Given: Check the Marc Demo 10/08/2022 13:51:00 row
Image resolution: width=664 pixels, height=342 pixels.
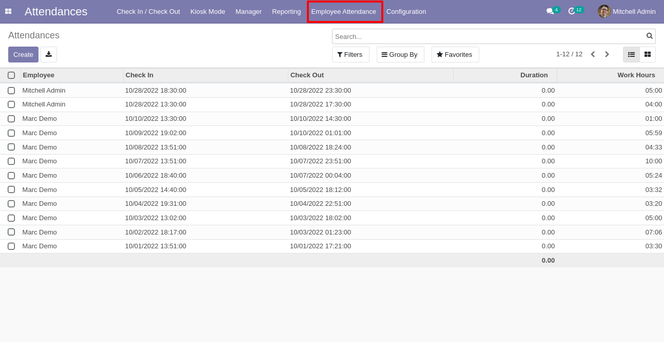Looking at the screenshot, I should (x=11, y=147).
